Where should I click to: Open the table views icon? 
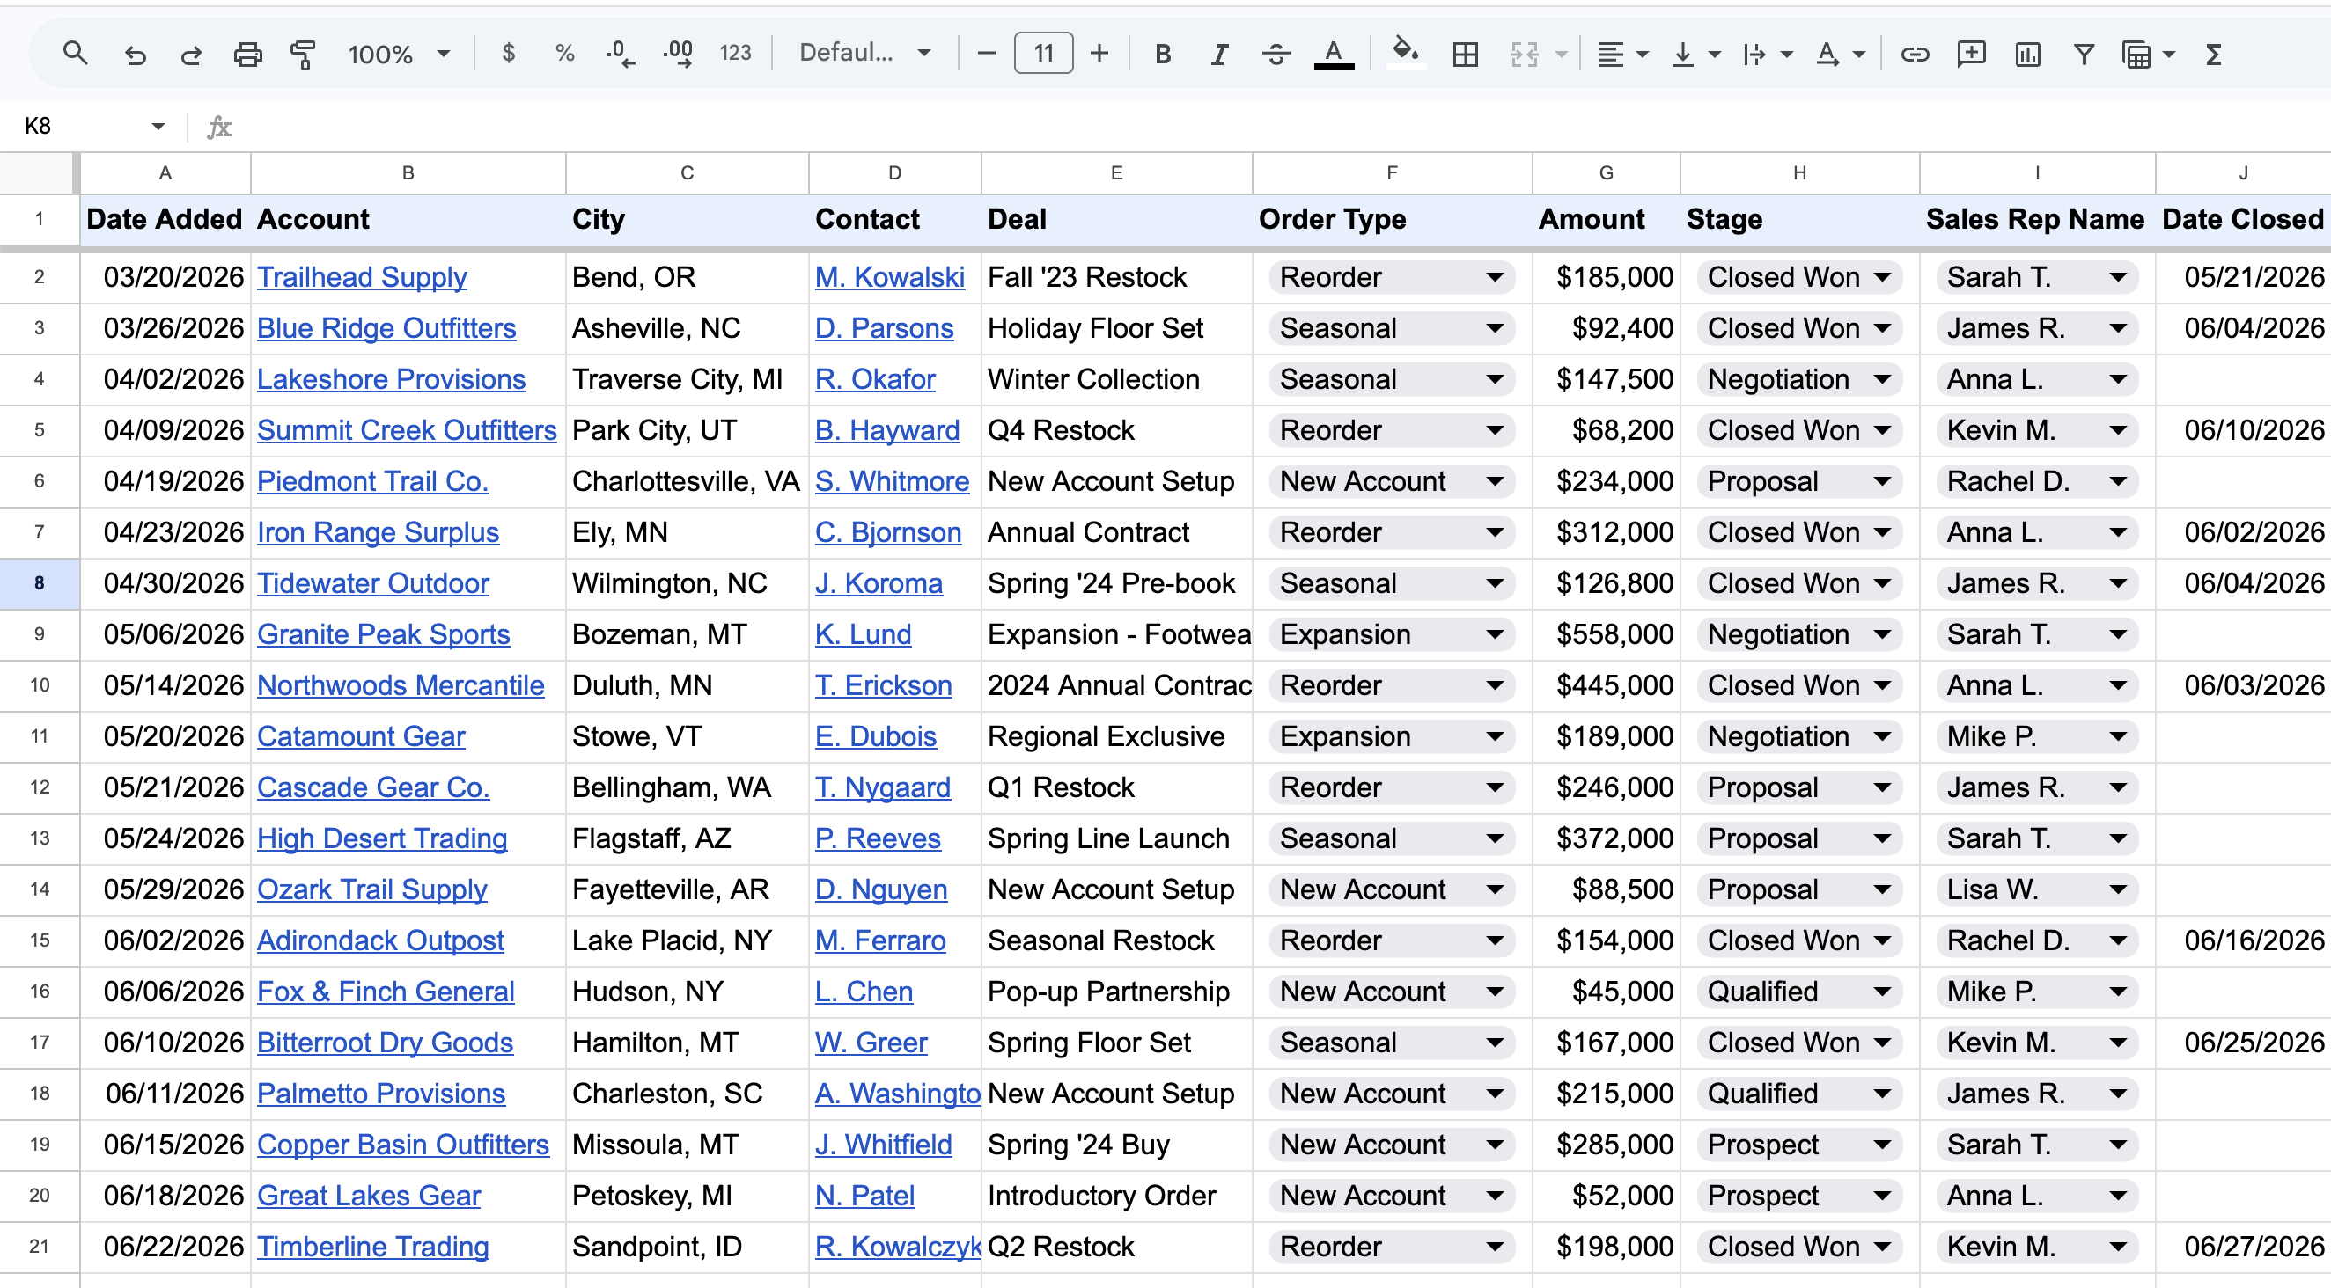point(2136,55)
